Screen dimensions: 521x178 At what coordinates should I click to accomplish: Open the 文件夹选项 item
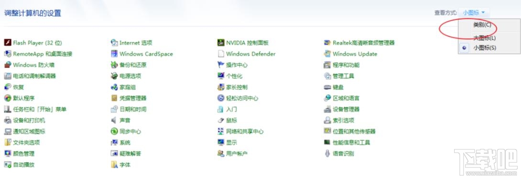pyautogui.click(x=26, y=143)
